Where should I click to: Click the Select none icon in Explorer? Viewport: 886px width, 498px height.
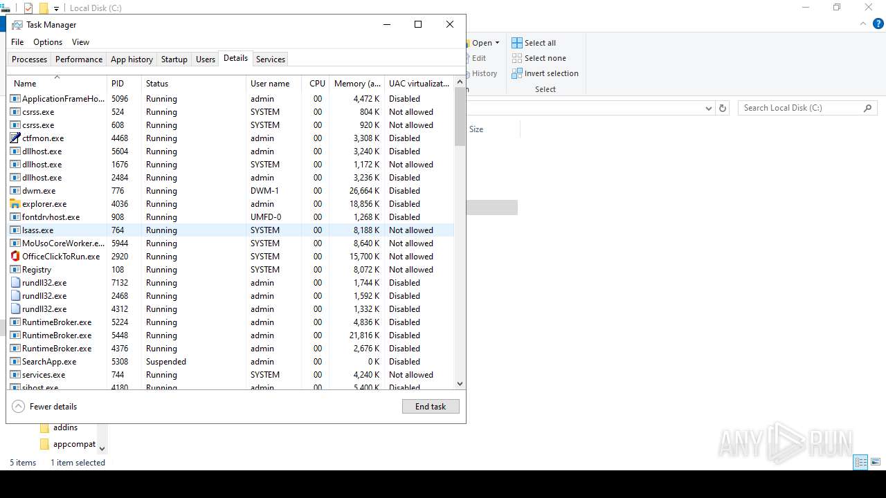(x=517, y=58)
